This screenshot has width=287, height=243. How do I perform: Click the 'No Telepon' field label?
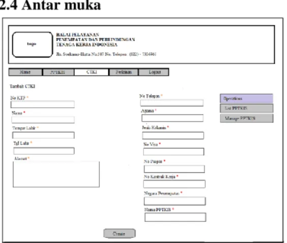tap(150, 96)
